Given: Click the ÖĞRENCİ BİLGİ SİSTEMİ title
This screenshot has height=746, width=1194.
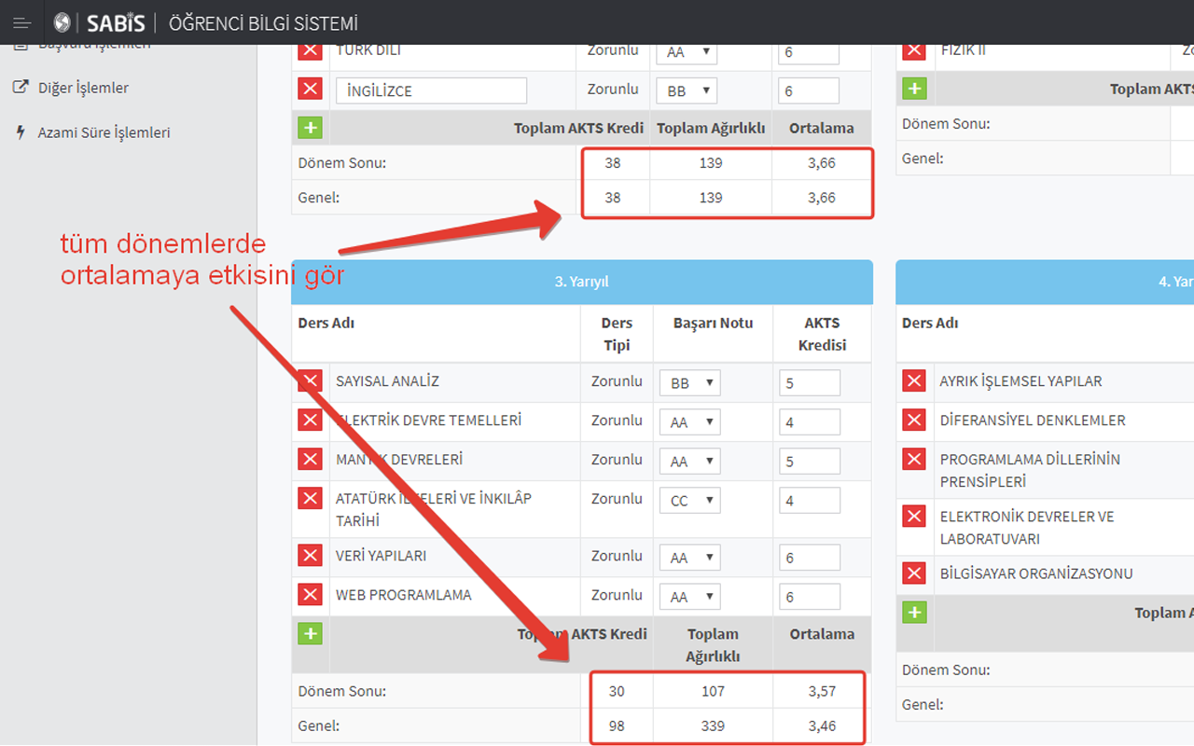Looking at the screenshot, I should point(263,23).
